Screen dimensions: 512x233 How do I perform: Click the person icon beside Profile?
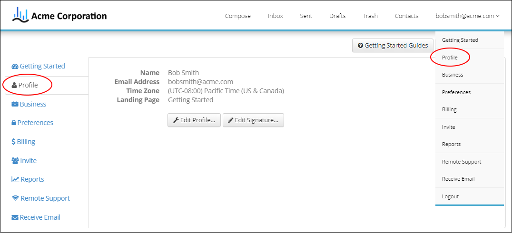14,86
